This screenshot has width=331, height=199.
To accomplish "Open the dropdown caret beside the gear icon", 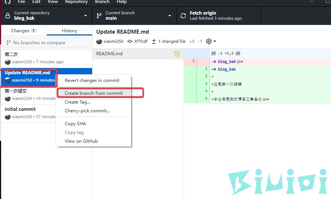I will click(x=215, y=41).
